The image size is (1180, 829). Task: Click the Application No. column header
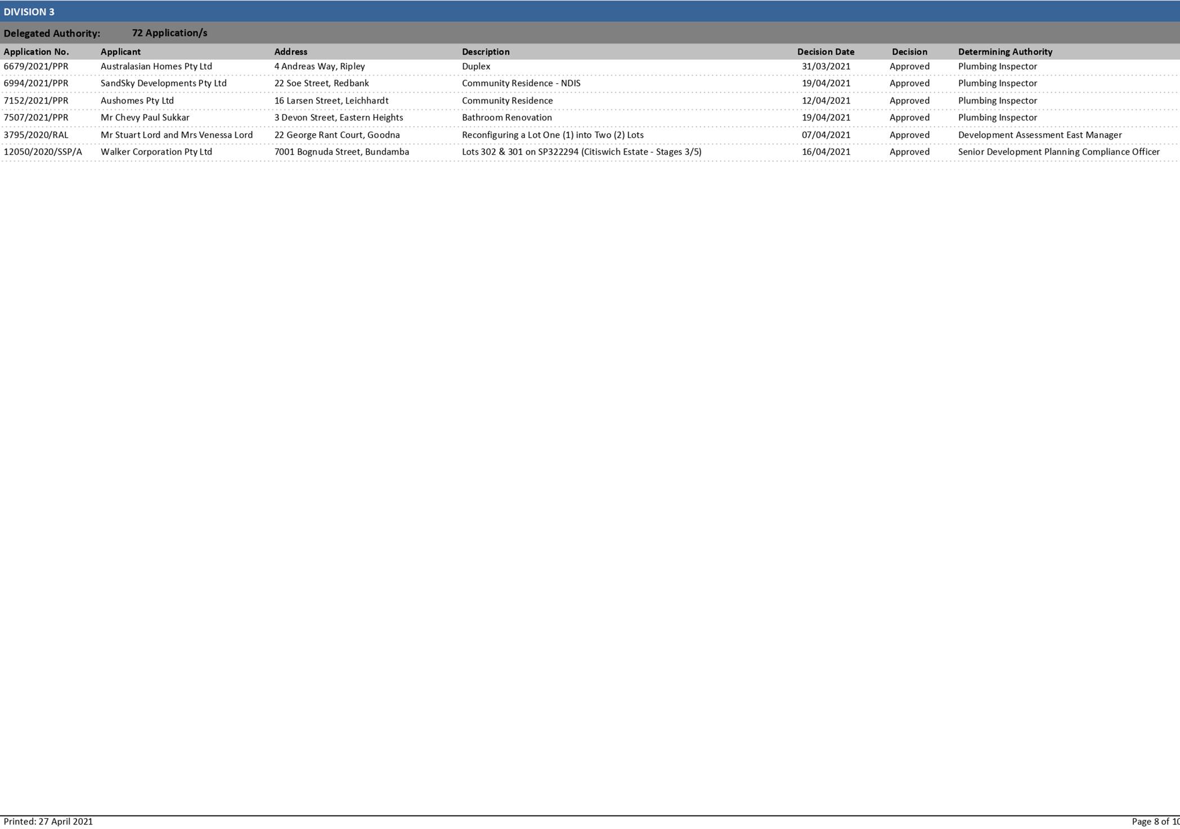click(37, 51)
